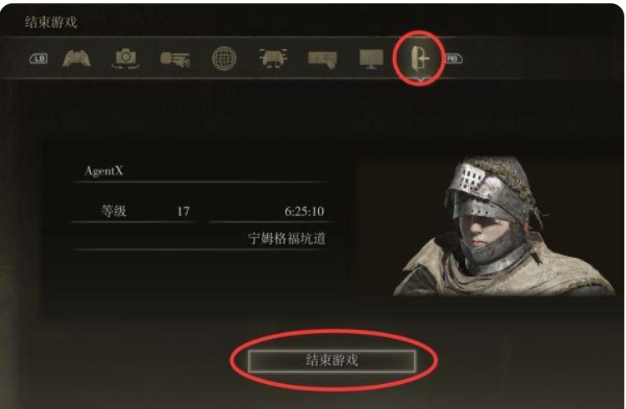Select the AgentX character name
This screenshot has width=626, height=409.
coord(103,171)
